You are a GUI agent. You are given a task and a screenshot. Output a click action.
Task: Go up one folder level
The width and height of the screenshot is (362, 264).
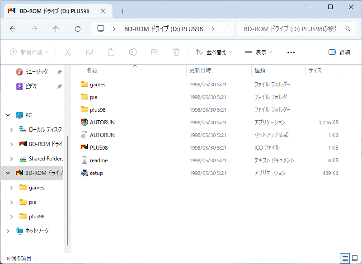pyautogui.click(x=56, y=29)
